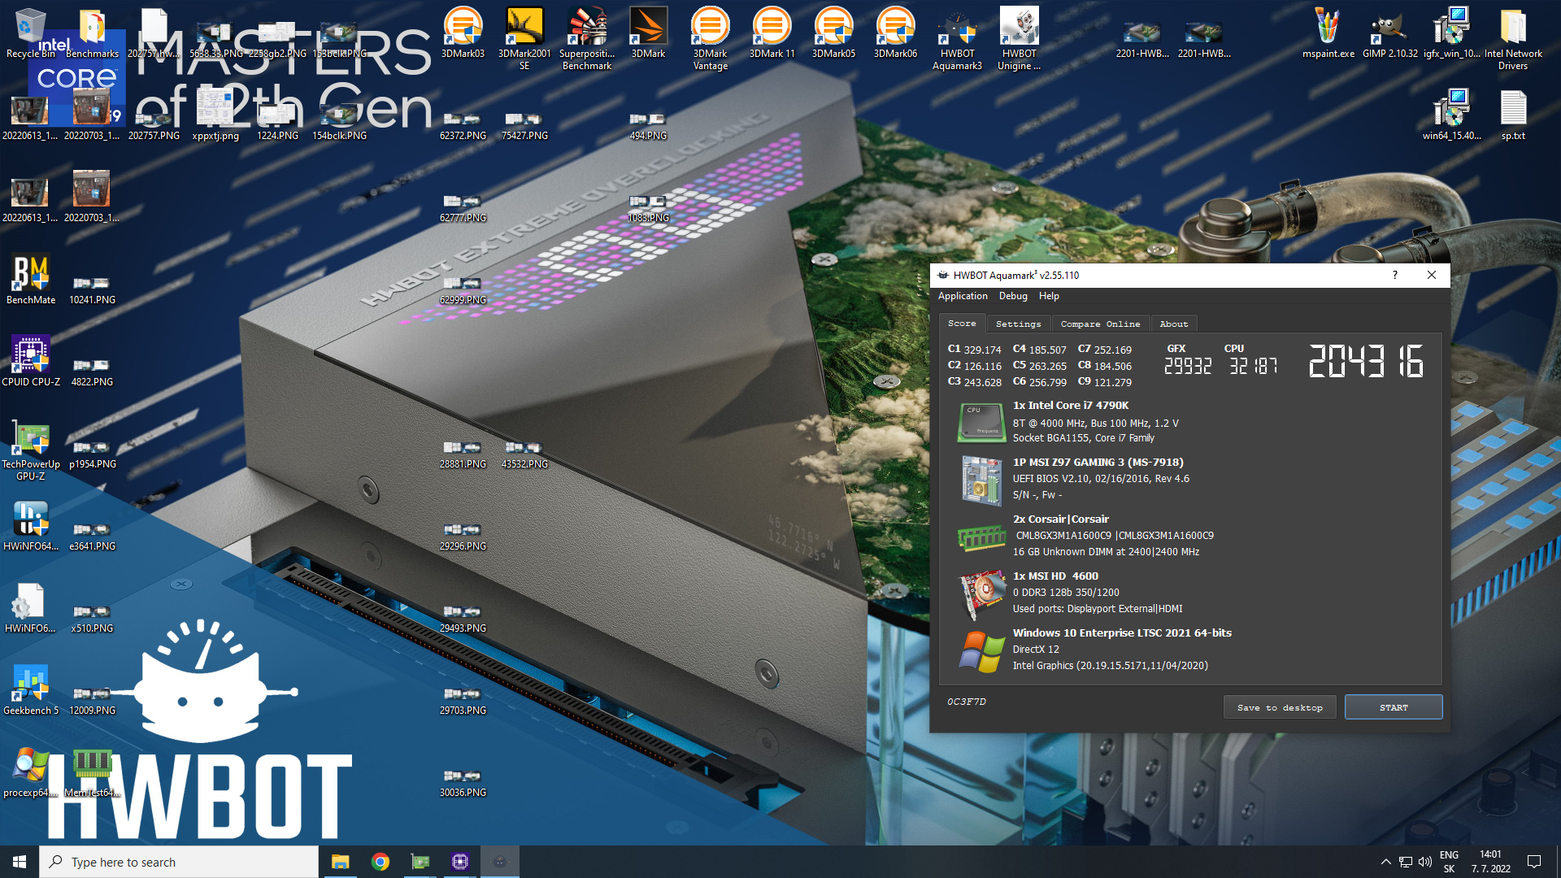Open the 1083.PNG desktop file

tap(648, 207)
